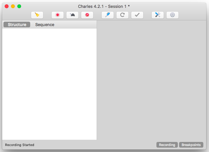Maximize the Charles window with the green button
This screenshot has height=152, width=209.
coord(19,6)
